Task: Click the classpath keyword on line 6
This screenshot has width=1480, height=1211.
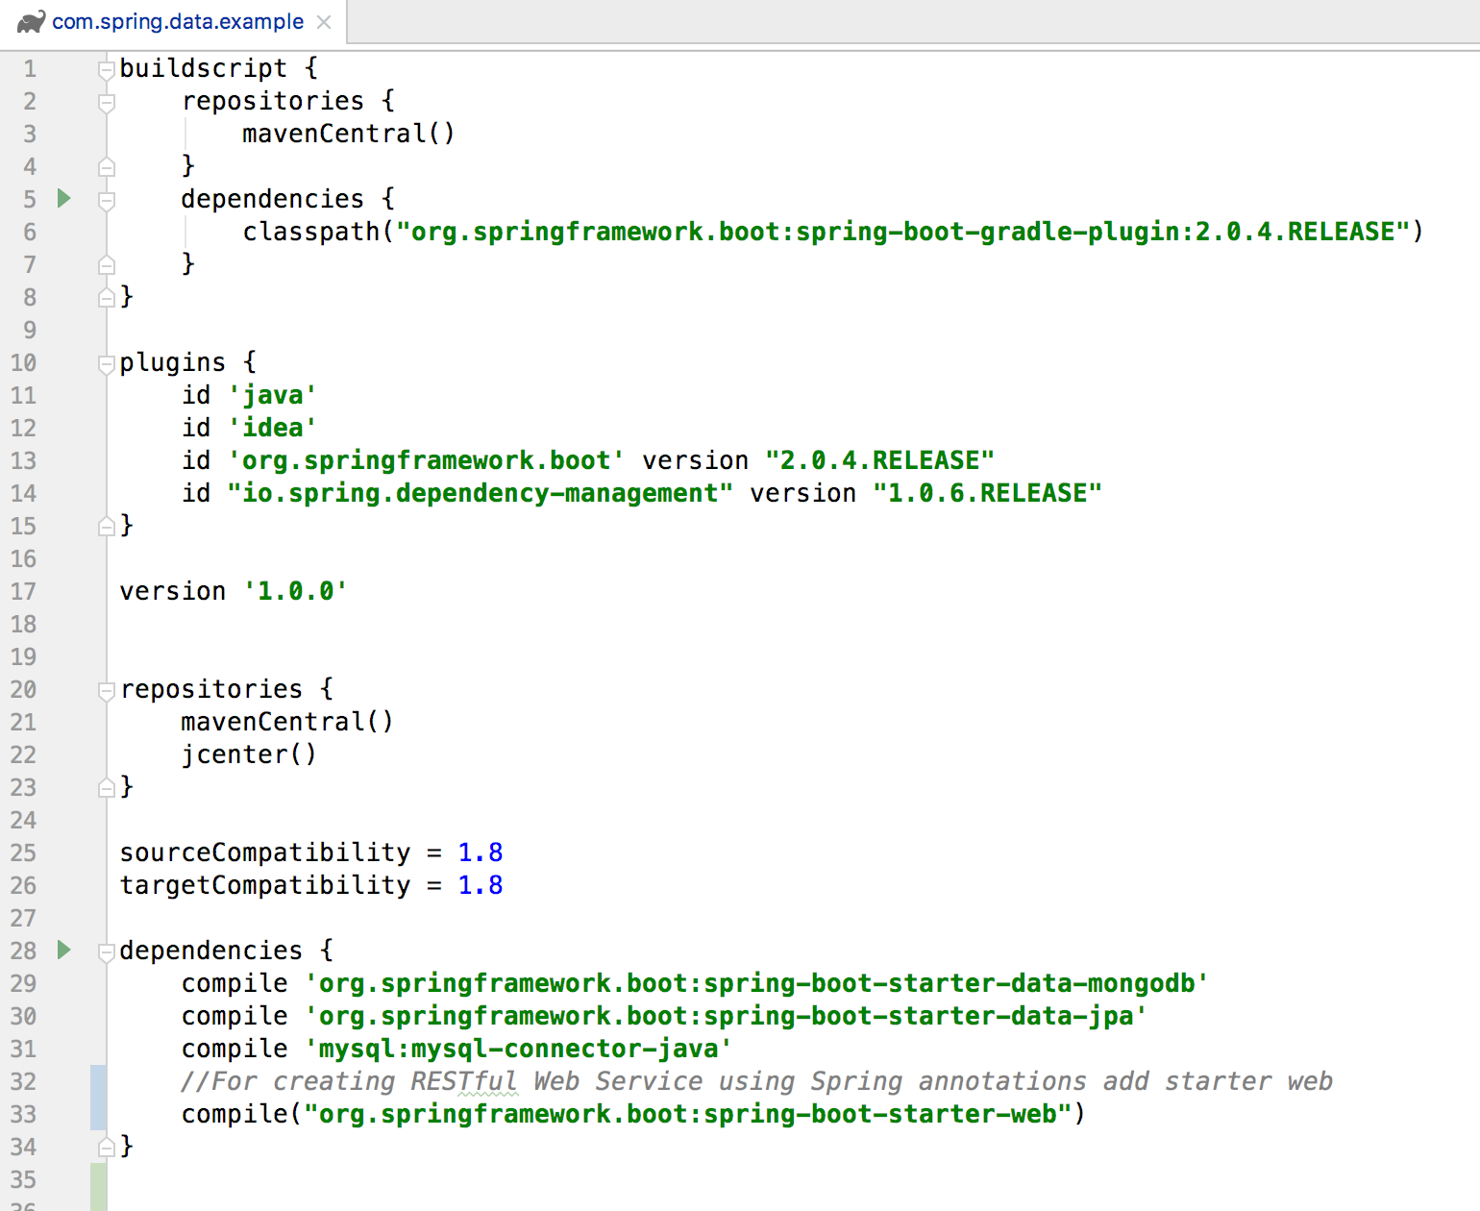Action: tap(311, 232)
